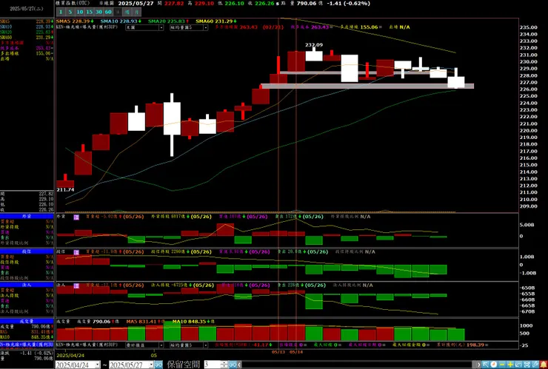Select the 法人 blue header in left sidebar

(27, 285)
